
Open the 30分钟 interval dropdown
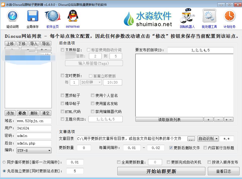point(91,82)
